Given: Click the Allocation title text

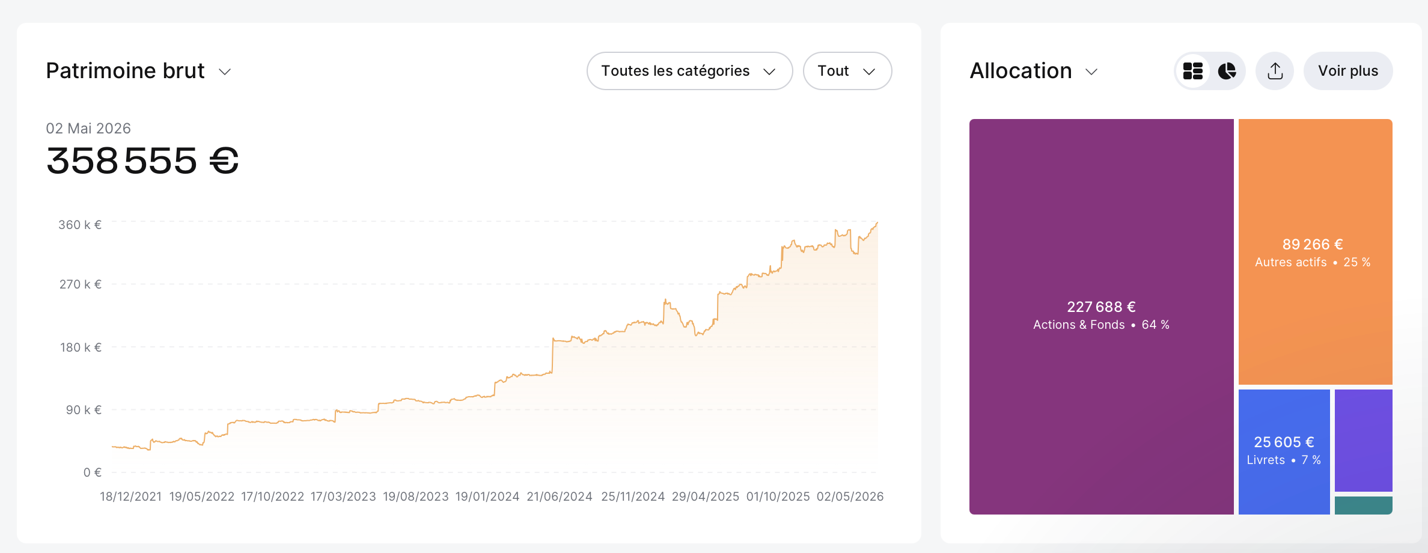Looking at the screenshot, I should pyautogui.click(x=1021, y=71).
